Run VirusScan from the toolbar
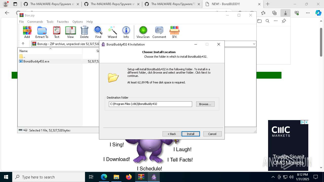 click(x=143, y=32)
